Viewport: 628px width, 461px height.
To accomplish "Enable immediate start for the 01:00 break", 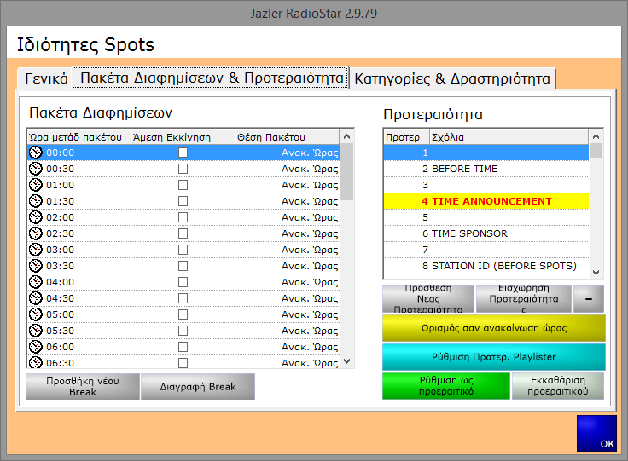I will [x=183, y=185].
